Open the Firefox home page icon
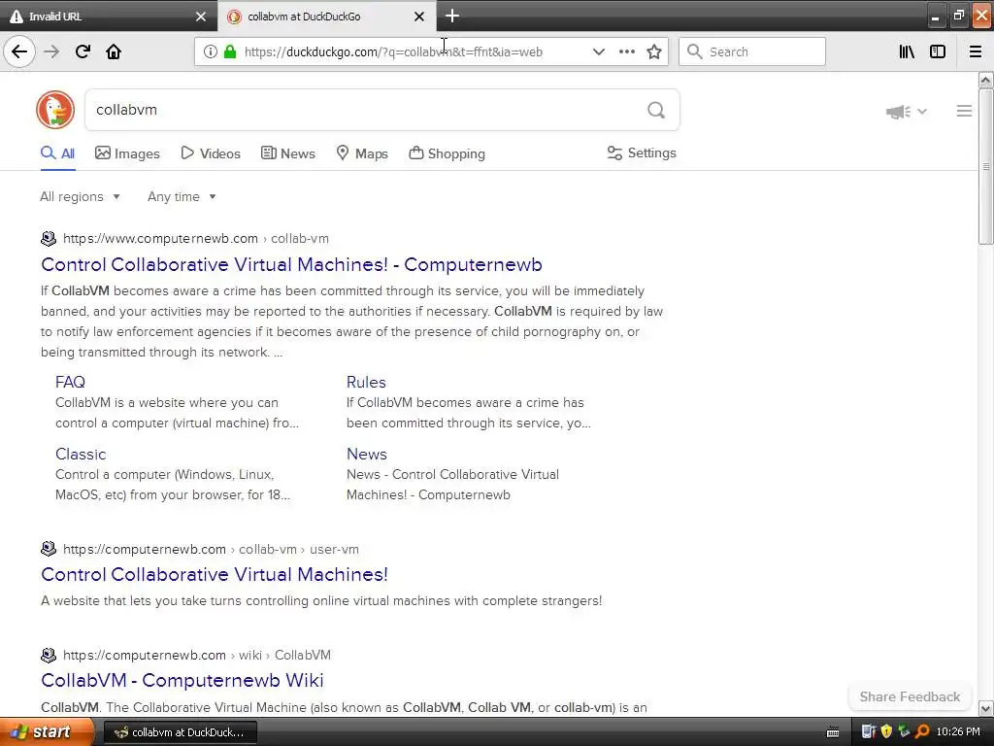 (x=114, y=51)
